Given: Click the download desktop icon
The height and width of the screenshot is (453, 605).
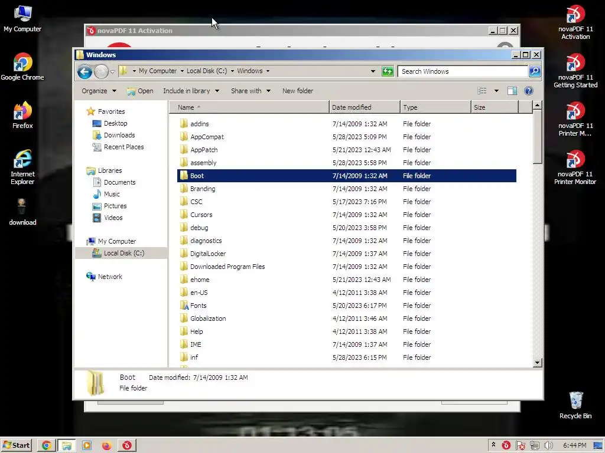Looking at the screenshot, I should click(x=22, y=212).
